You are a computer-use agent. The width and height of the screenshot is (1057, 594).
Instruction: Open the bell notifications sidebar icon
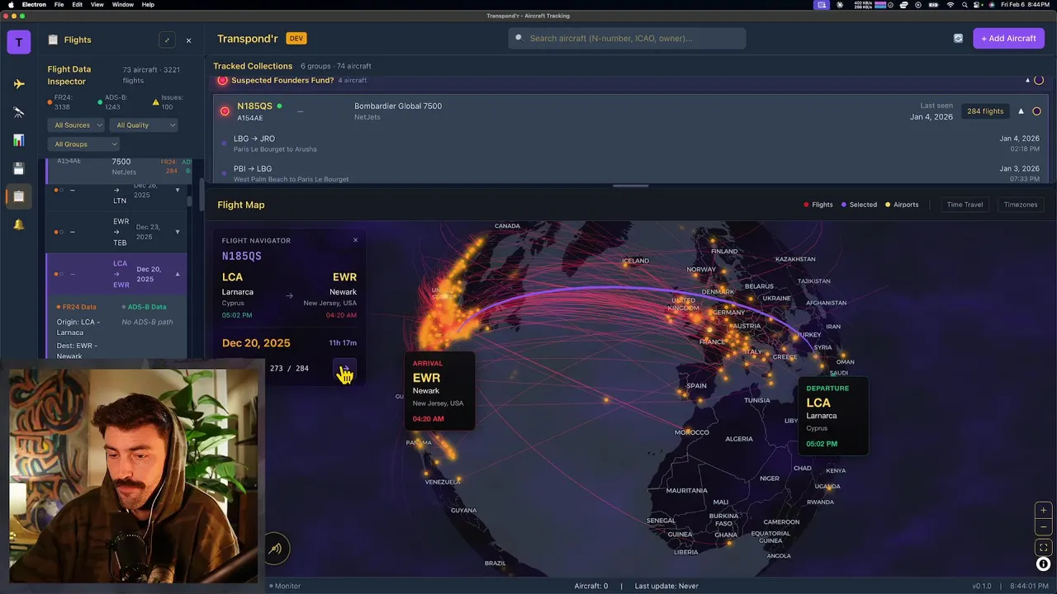click(x=19, y=224)
